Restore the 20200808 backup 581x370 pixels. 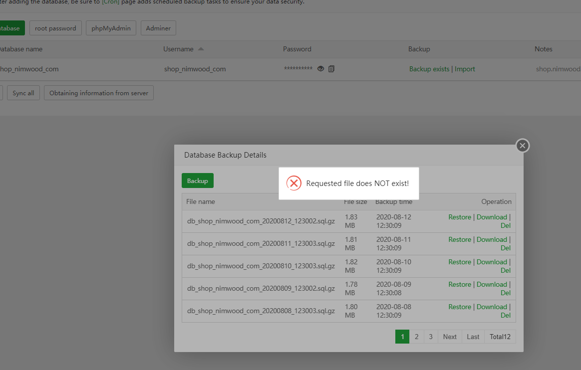(x=460, y=307)
